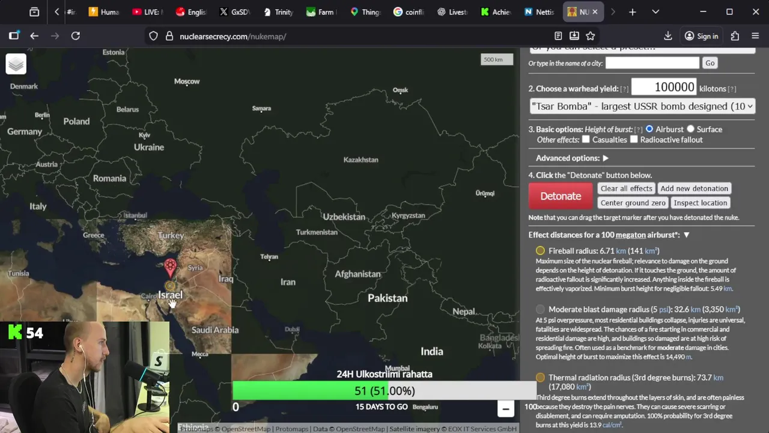This screenshot has height=433, width=769.
Task: Switch to the Achievements Kick tab
Action: 496,12
